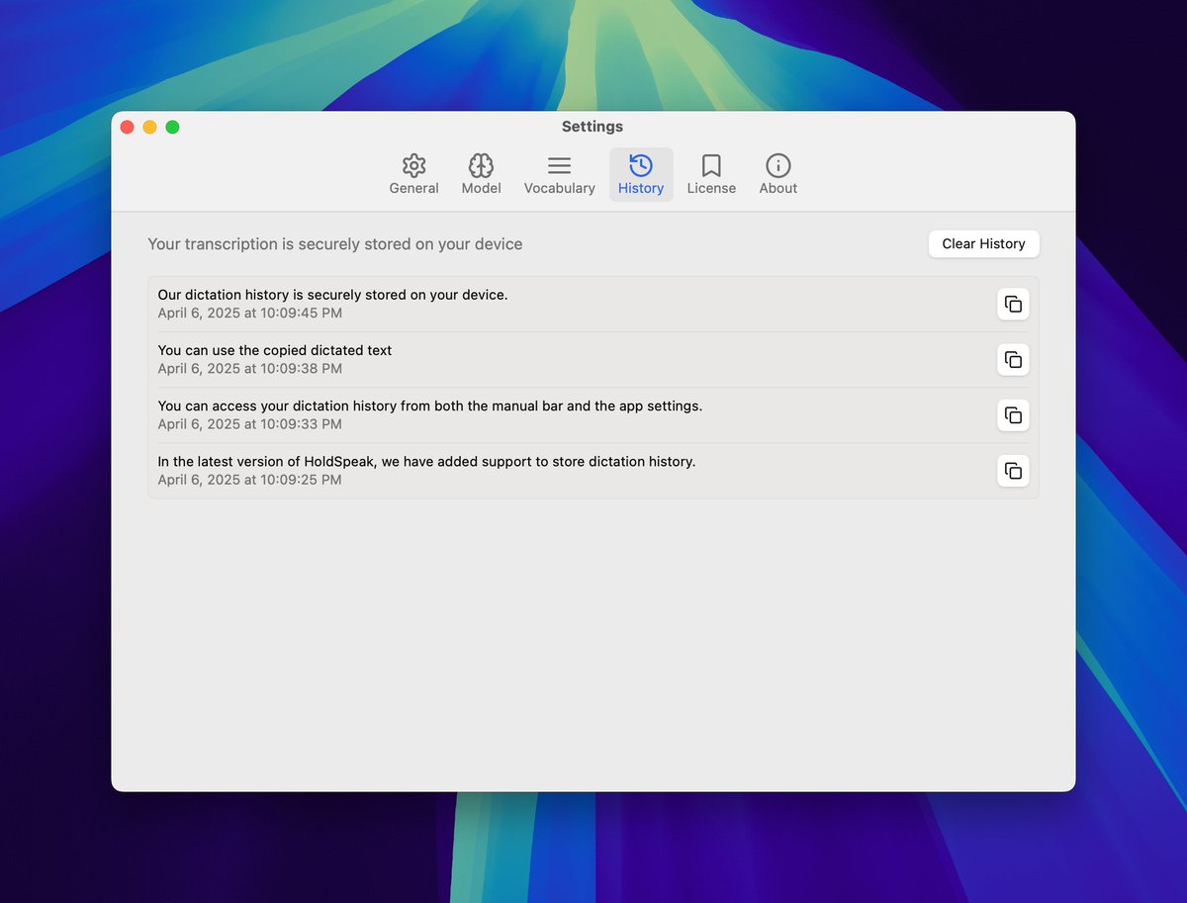The width and height of the screenshot is (1187, 903).
Task: Click the 'Your transcription is securely stored' notice
Action: pos(334,244)
